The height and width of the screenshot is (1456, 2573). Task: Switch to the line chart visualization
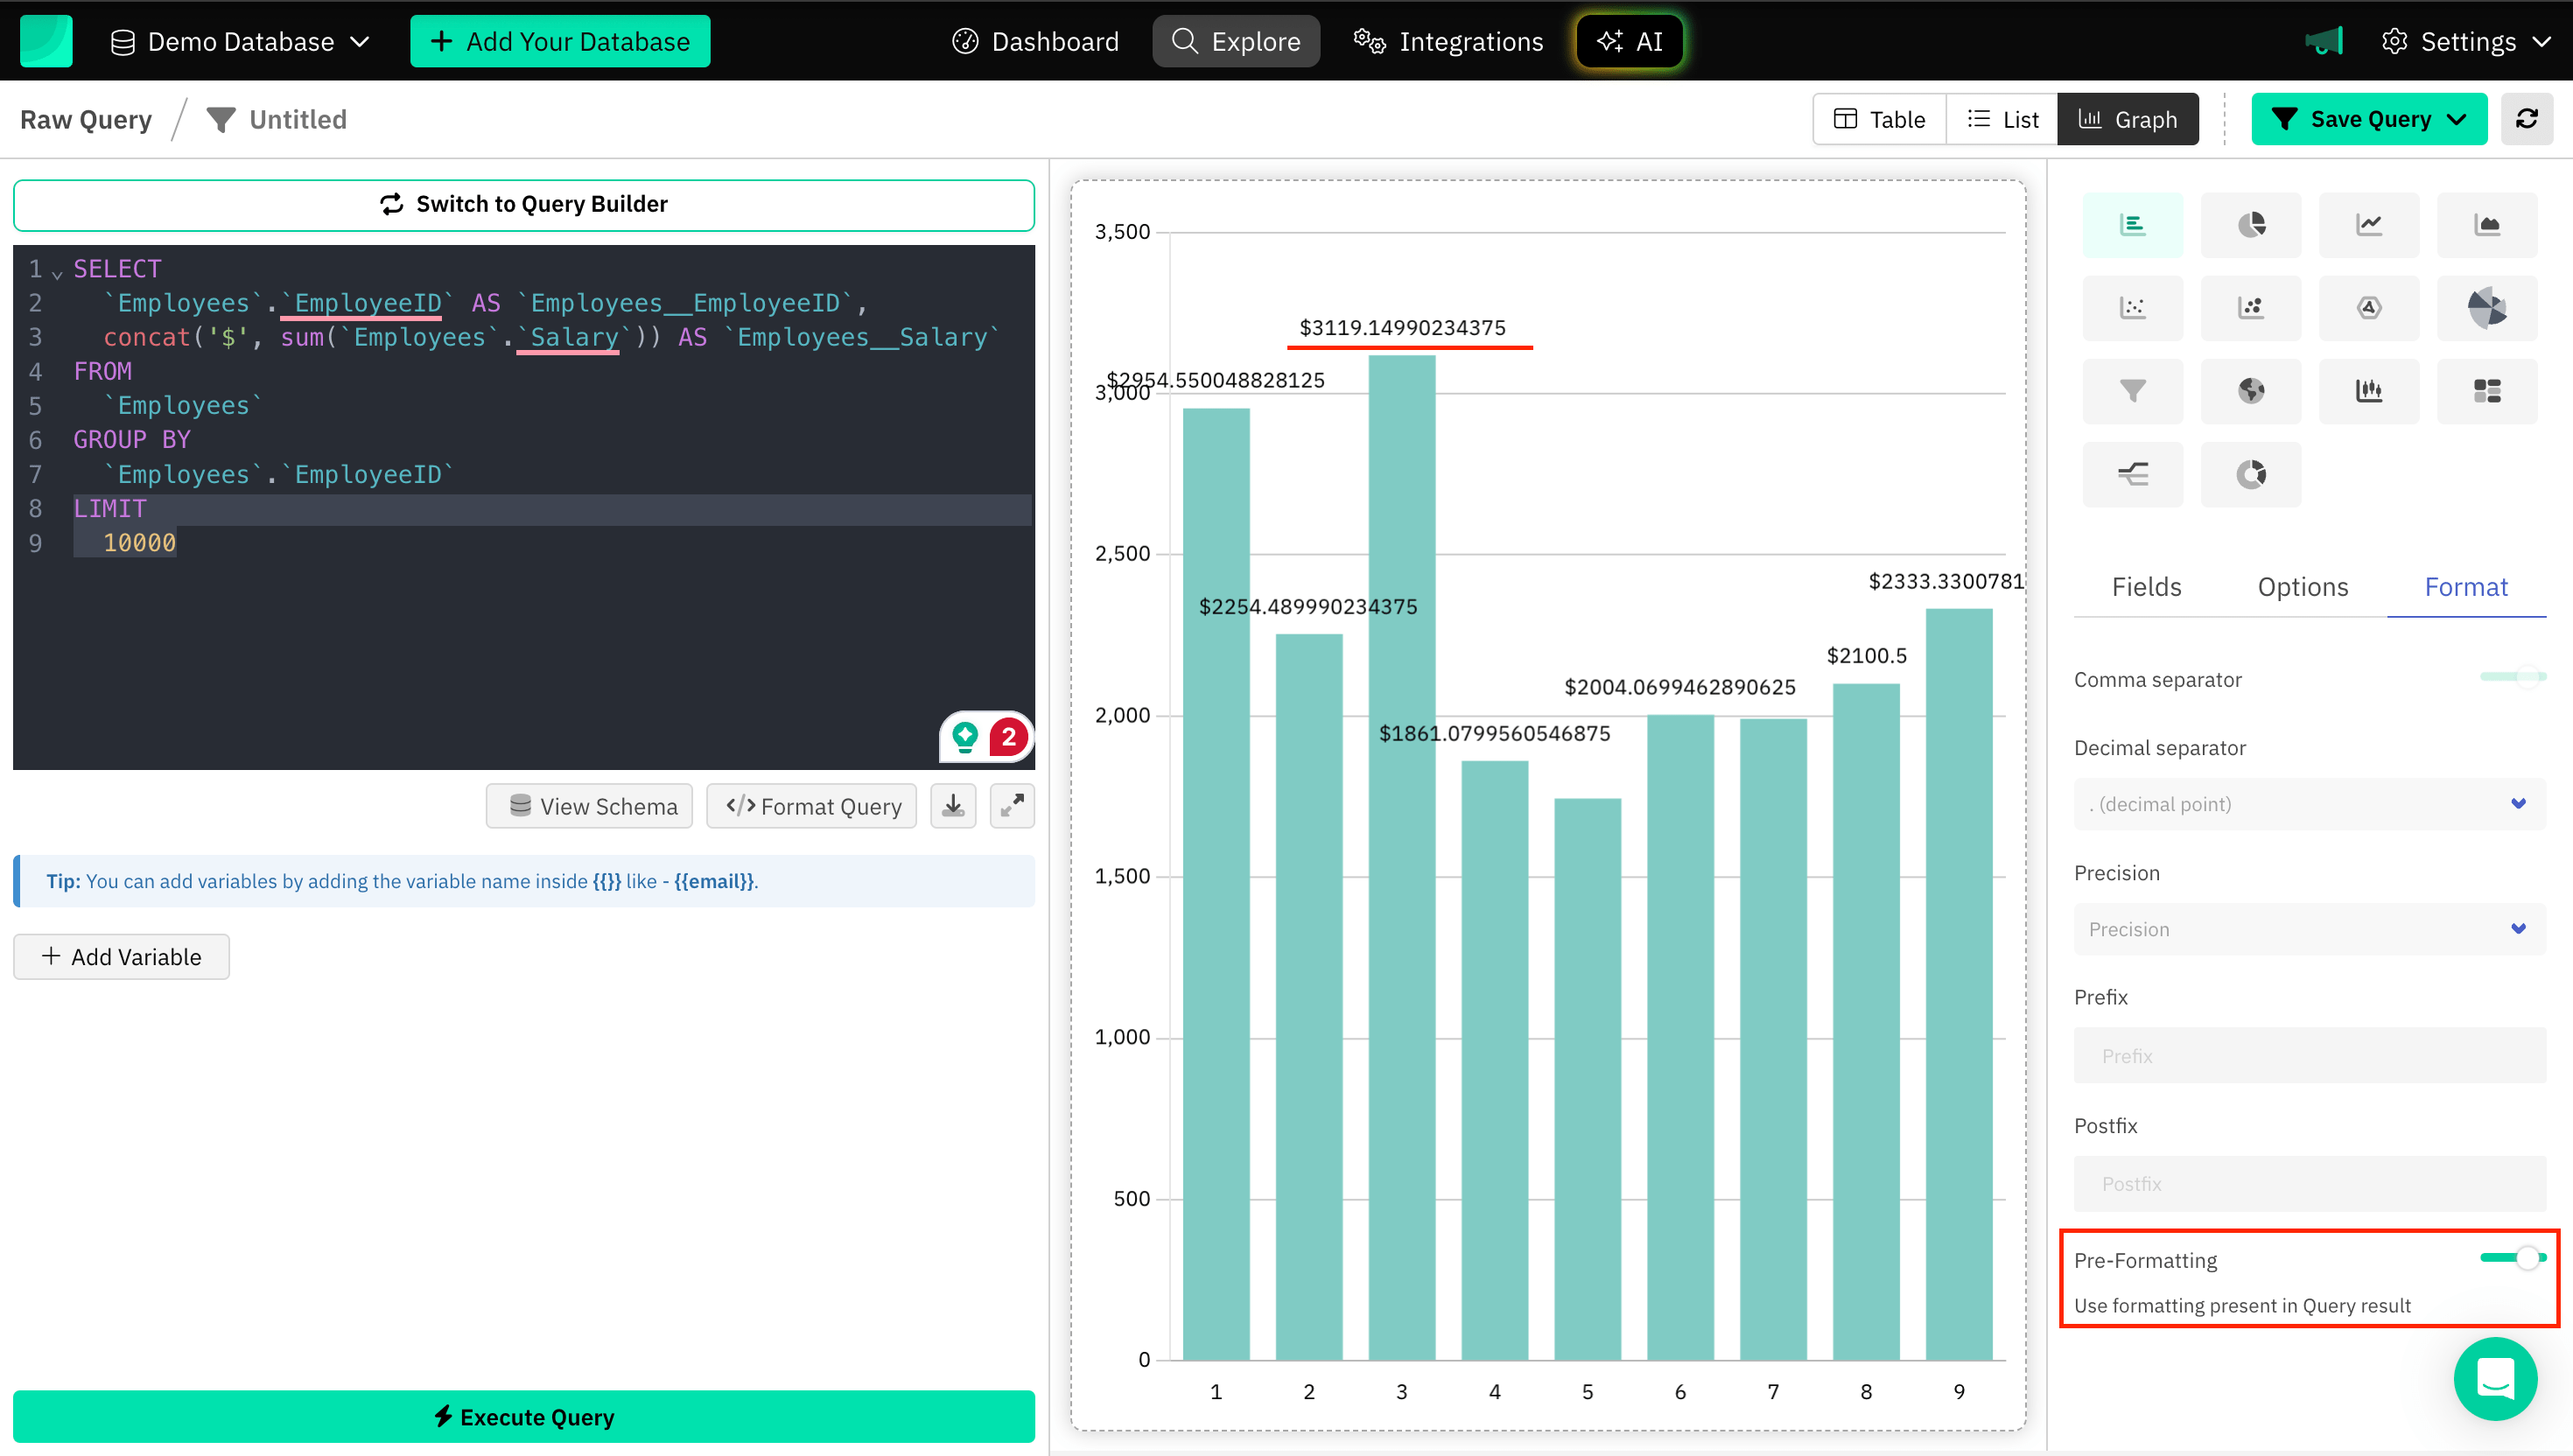pyautogui.click(x=2369, y=225)
